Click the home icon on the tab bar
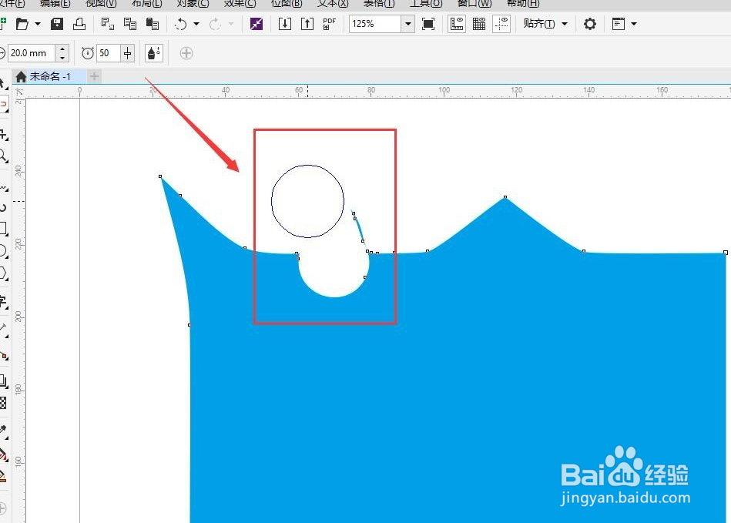The height and width of the screenshot is (523, 731). pos(21,76)
